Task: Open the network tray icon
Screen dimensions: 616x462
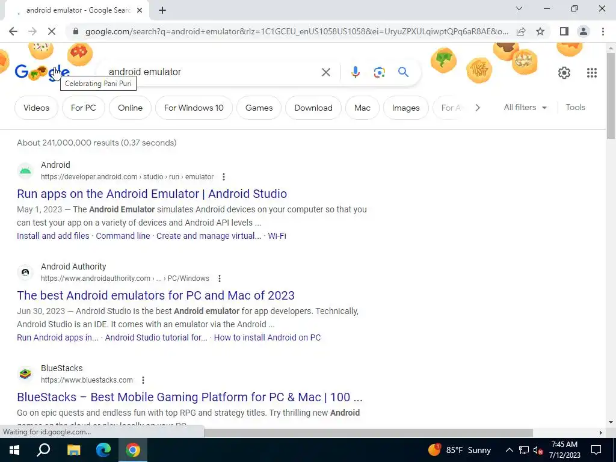Action: pos(524,450)
